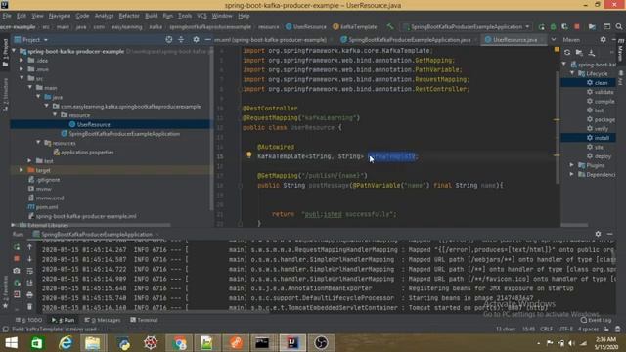This screenshot has height=352, width=626.
Task: Select Maven package lifecycle goal
Action: coord(601,119)
